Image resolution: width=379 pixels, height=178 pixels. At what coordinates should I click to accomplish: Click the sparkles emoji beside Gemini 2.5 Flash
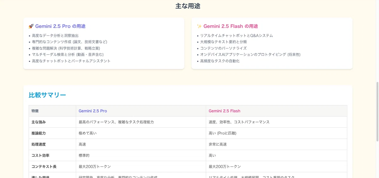[x=199, y=26]
